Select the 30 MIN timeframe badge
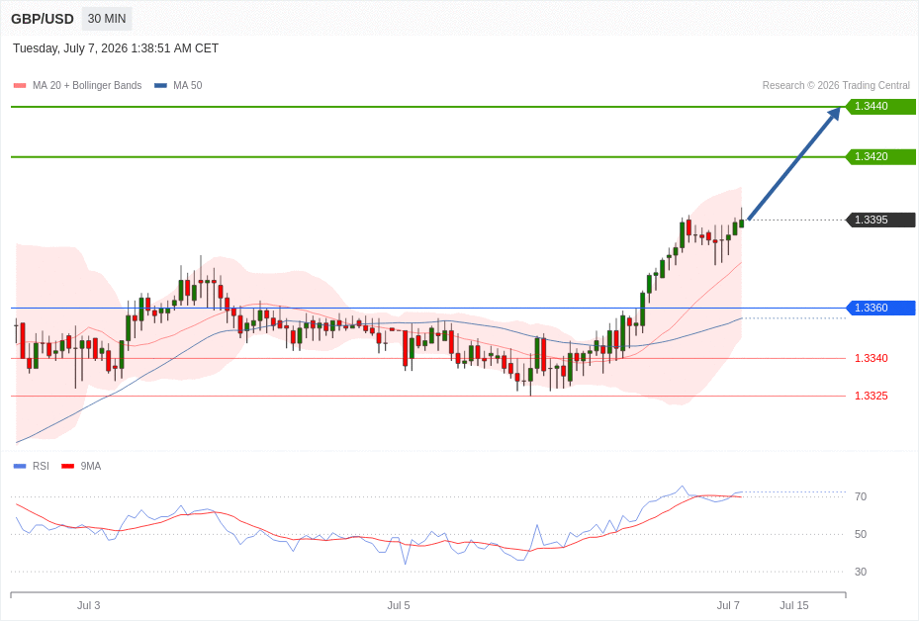Image resolution: width=919 pixels, height=622 pixels. click(107, 19)
